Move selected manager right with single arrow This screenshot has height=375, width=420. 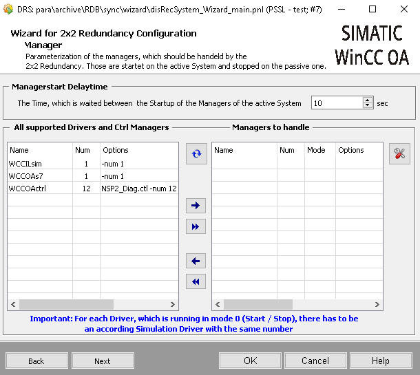[196, 205]
